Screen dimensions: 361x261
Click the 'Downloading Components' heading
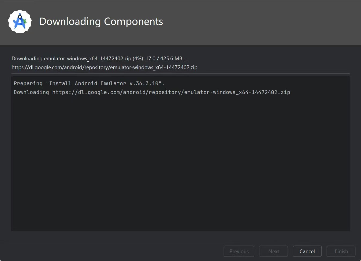101,21
